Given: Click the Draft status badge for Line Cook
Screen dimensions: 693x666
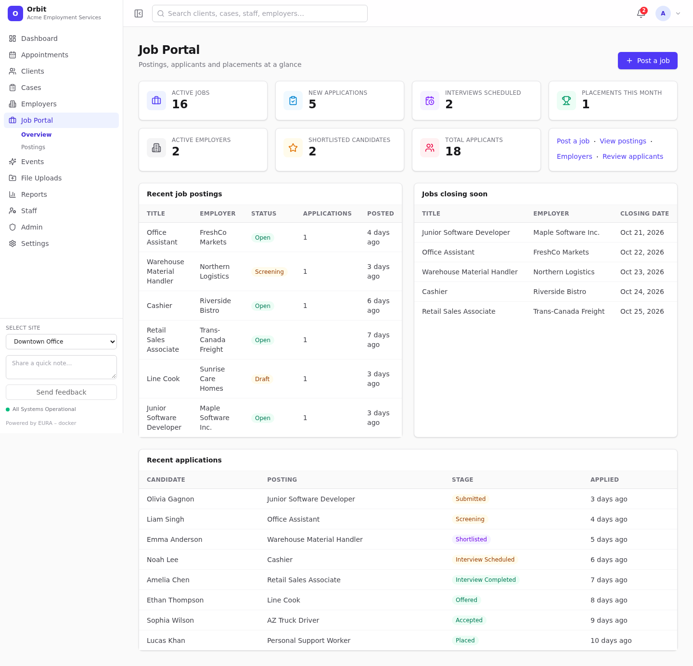Looking at the screenshot, I should (x=262, y=379).
